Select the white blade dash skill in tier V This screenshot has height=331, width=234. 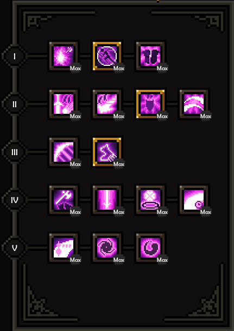tap(64, 248)
